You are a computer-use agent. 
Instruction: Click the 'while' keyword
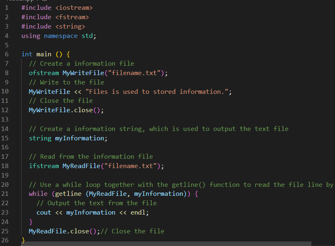(x=38, y=194)
